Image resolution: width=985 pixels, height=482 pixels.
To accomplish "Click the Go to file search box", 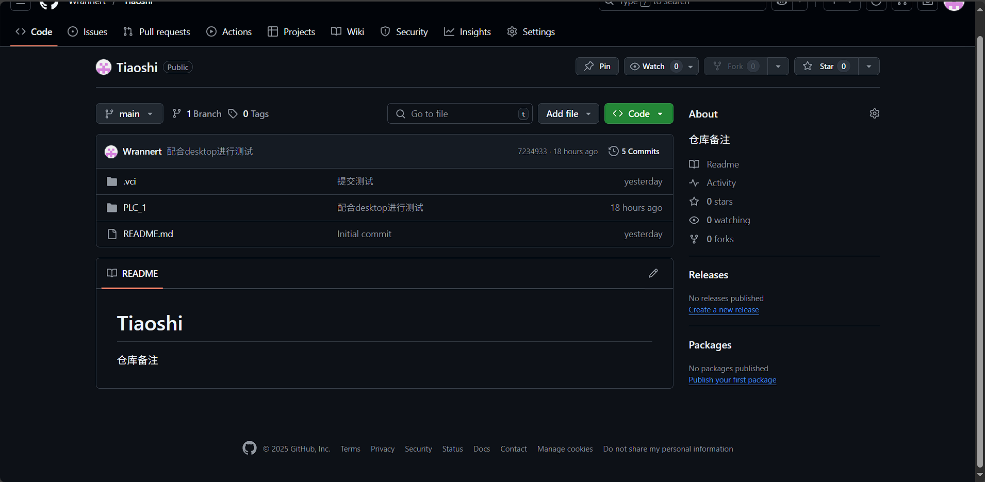I will pyautogui.click(x=459, y=113).
